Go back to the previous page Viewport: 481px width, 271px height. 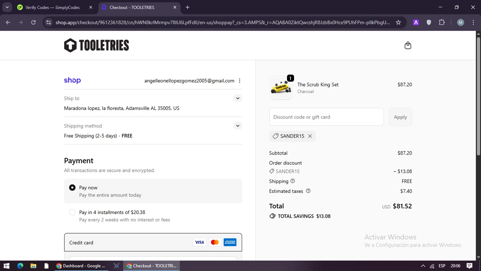[8, 22]
